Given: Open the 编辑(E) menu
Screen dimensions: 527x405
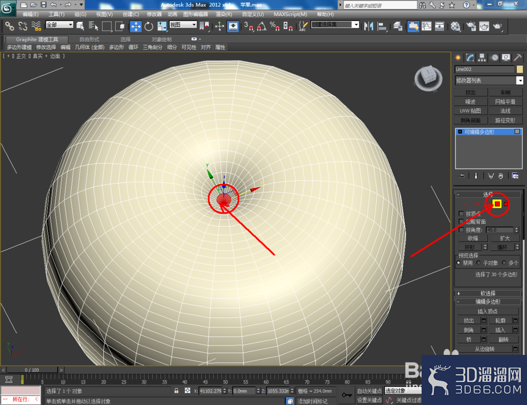Looking at the screenshot, I should (x=30, y=14).
